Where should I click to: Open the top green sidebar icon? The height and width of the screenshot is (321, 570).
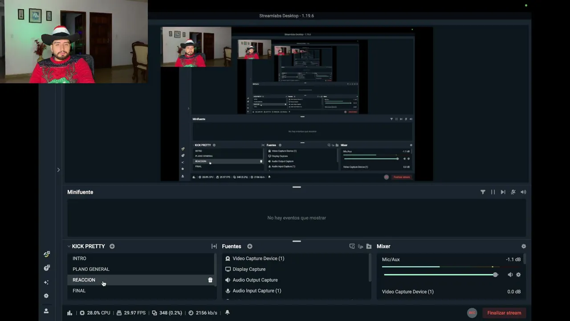pos(46,254)
